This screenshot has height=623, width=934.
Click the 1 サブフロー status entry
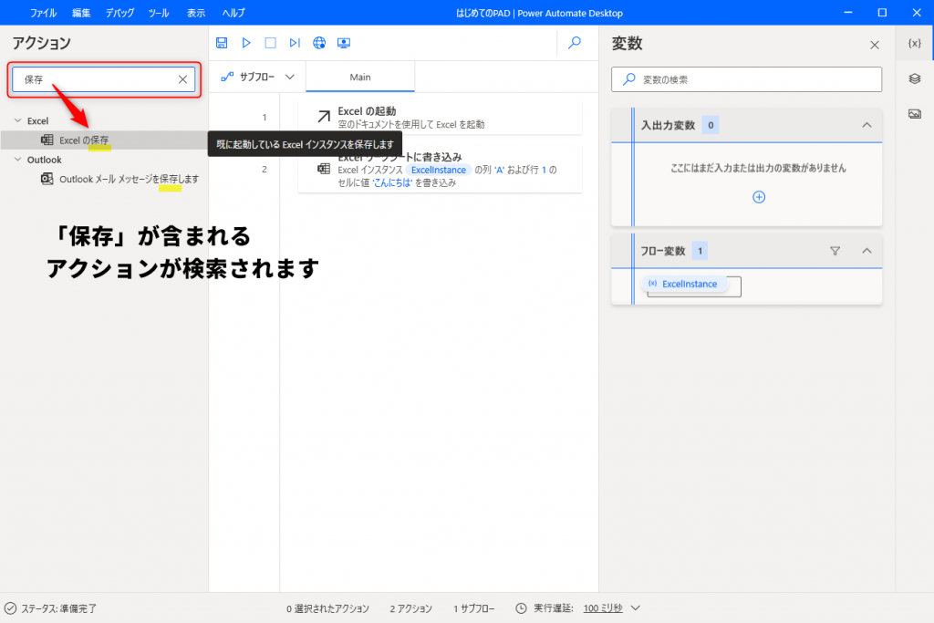point(474,608)
